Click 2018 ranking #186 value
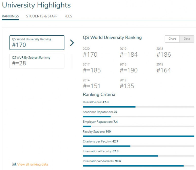Image resolution: width=196 pixels, height=170 pixels. pos(163,55)
